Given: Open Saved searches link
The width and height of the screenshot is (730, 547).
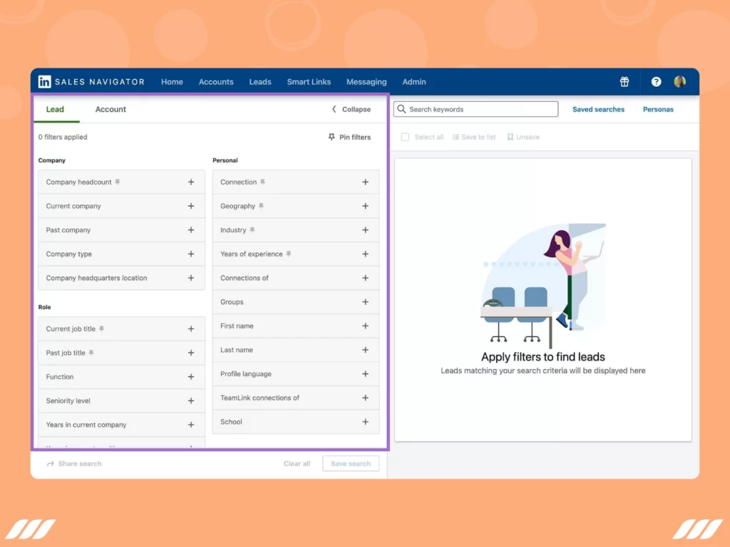Looking at the screenshot, I should [598, 109].
